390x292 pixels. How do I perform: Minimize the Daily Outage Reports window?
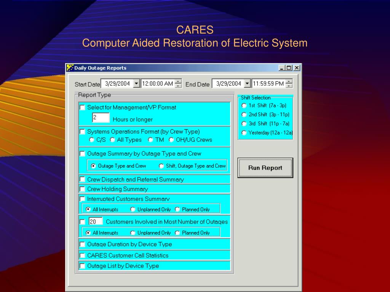(281, 68)
